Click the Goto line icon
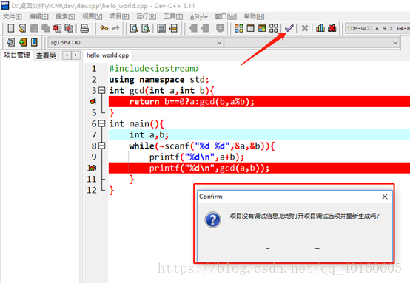 tap(173, 28)
